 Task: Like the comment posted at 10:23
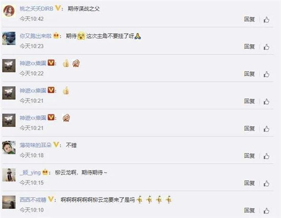[x=267, y=47]
